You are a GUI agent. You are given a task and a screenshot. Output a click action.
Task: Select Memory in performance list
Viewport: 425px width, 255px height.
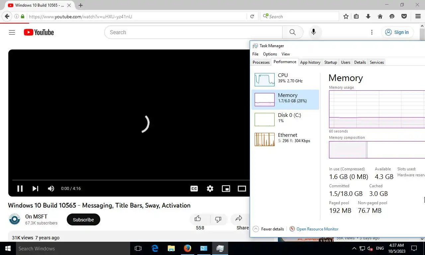tap(285, 99)
